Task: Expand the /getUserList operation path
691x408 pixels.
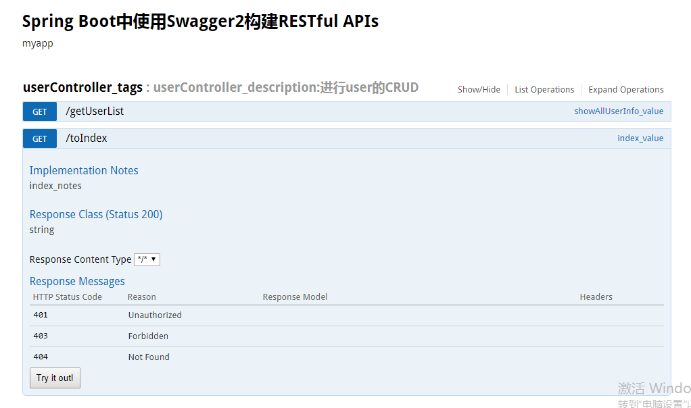Action: click(x=95, y=111)
